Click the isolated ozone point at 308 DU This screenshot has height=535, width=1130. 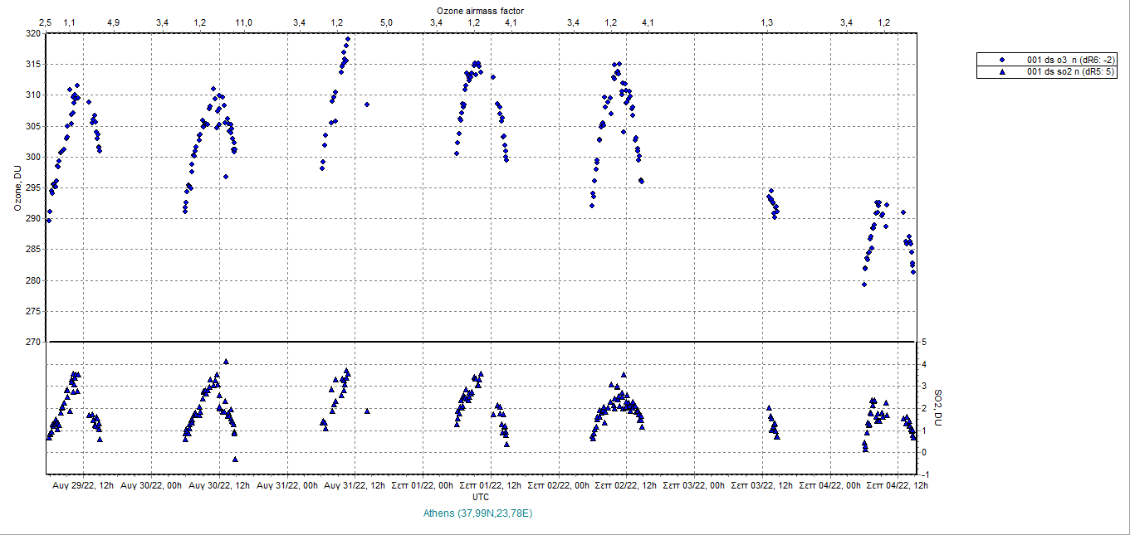point(366,105)
